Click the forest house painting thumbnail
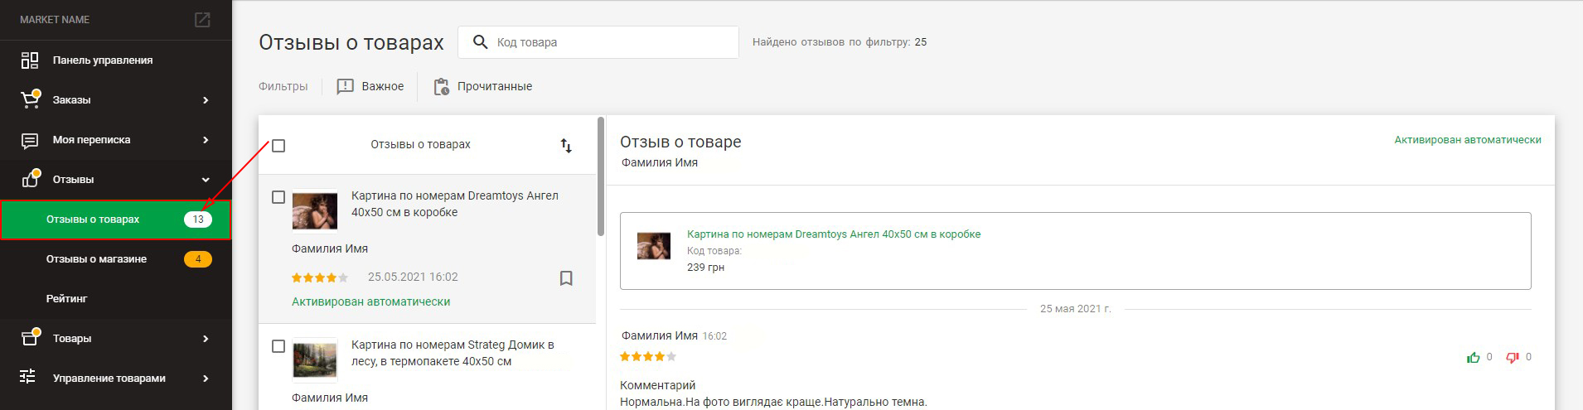1583x410 pixels. click(315, 359)
